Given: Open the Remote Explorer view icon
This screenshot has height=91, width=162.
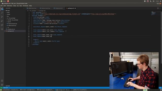Looking at the screenshot, I should tap(2, 29).
